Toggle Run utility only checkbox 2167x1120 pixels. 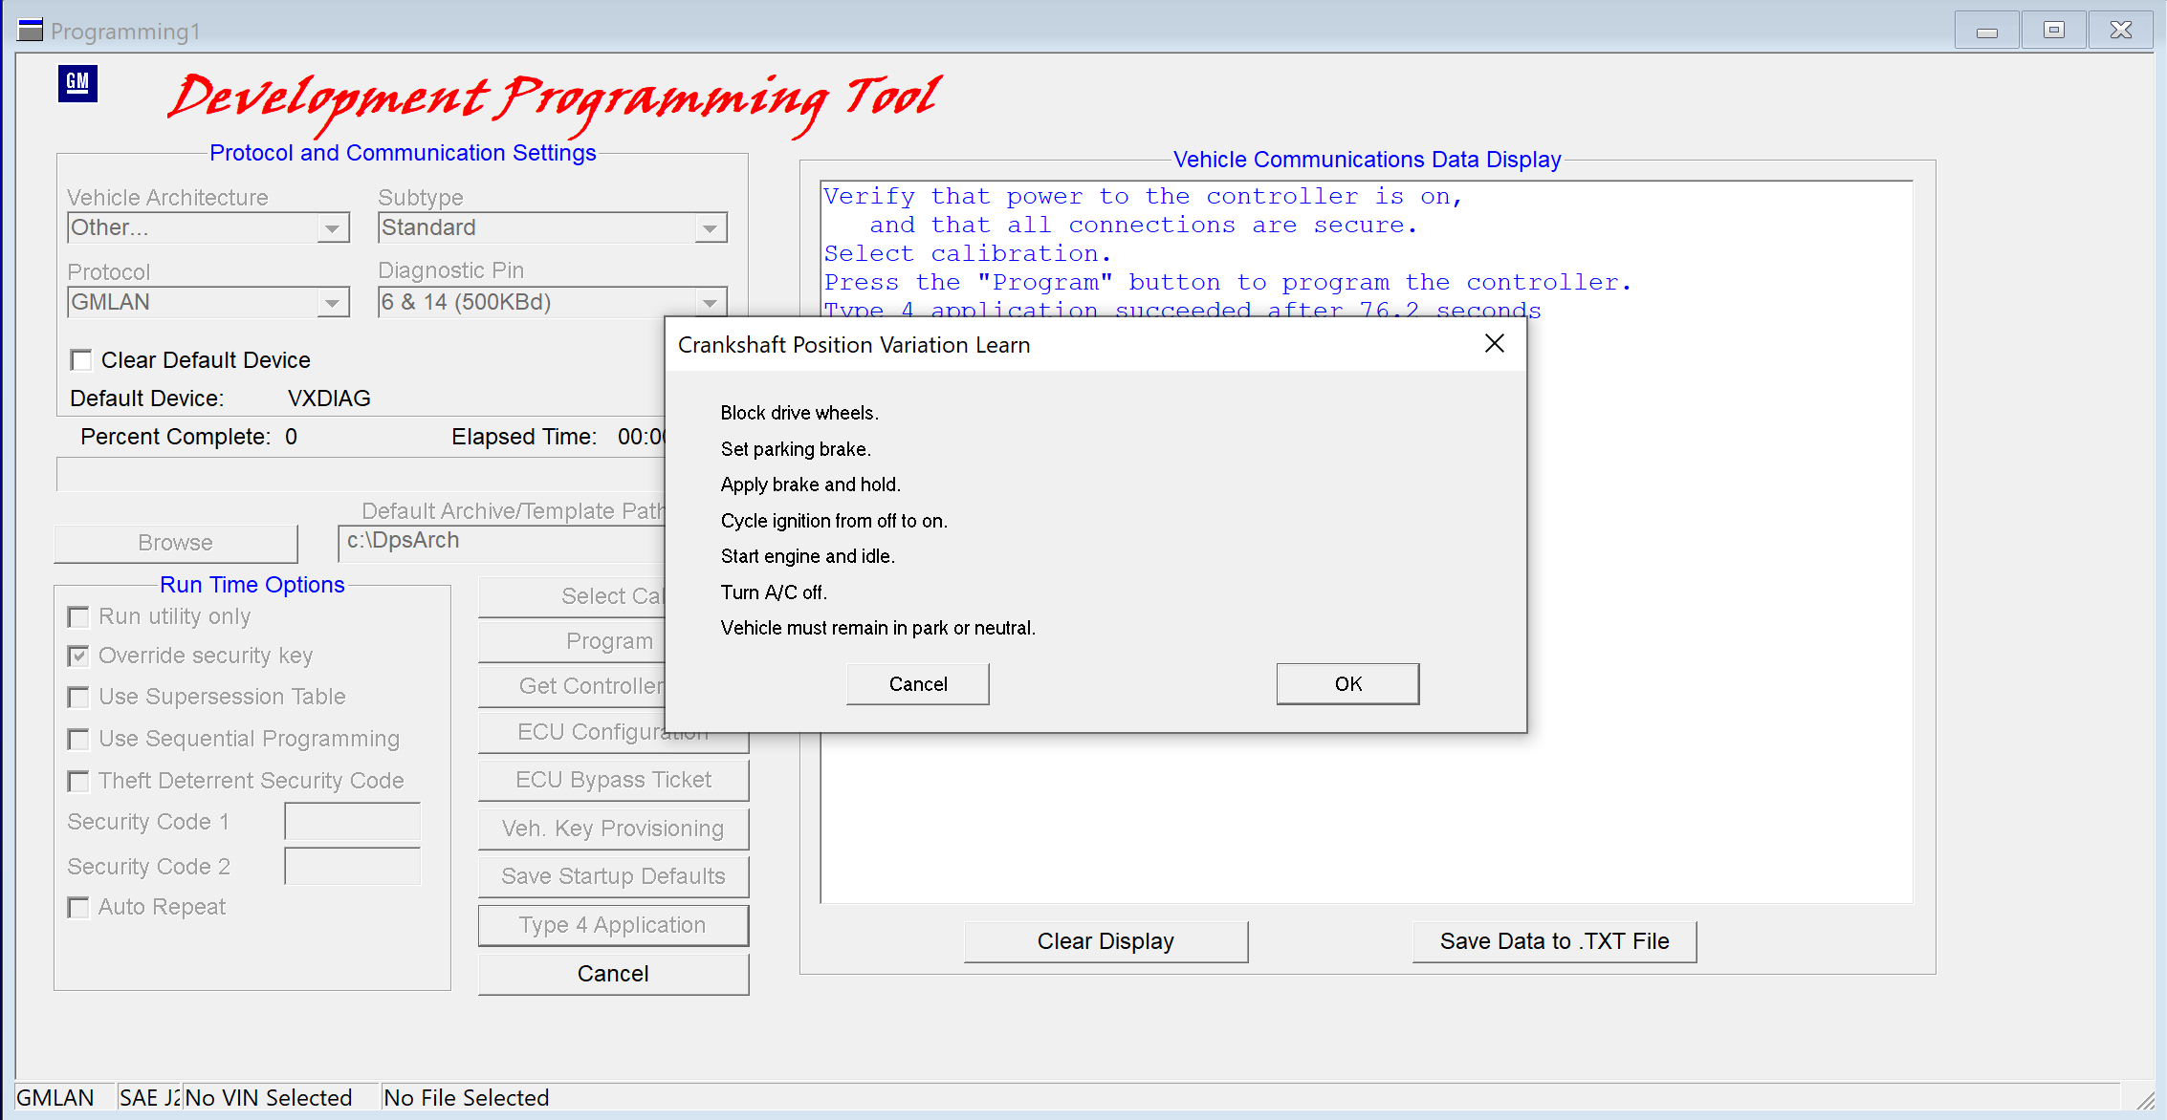(78, 617)
